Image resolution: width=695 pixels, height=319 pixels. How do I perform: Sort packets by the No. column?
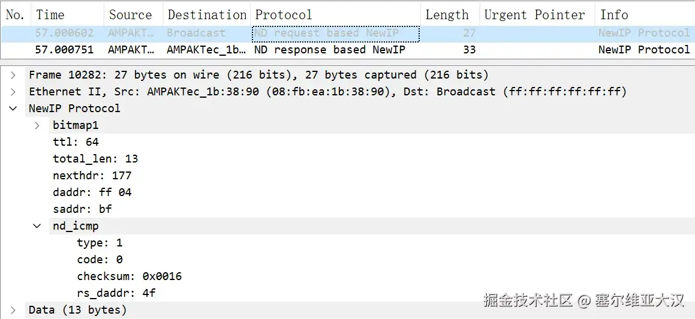point(14,15)
